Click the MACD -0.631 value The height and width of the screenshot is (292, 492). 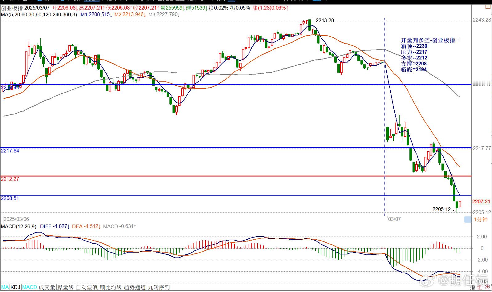[x=120, y=226]
